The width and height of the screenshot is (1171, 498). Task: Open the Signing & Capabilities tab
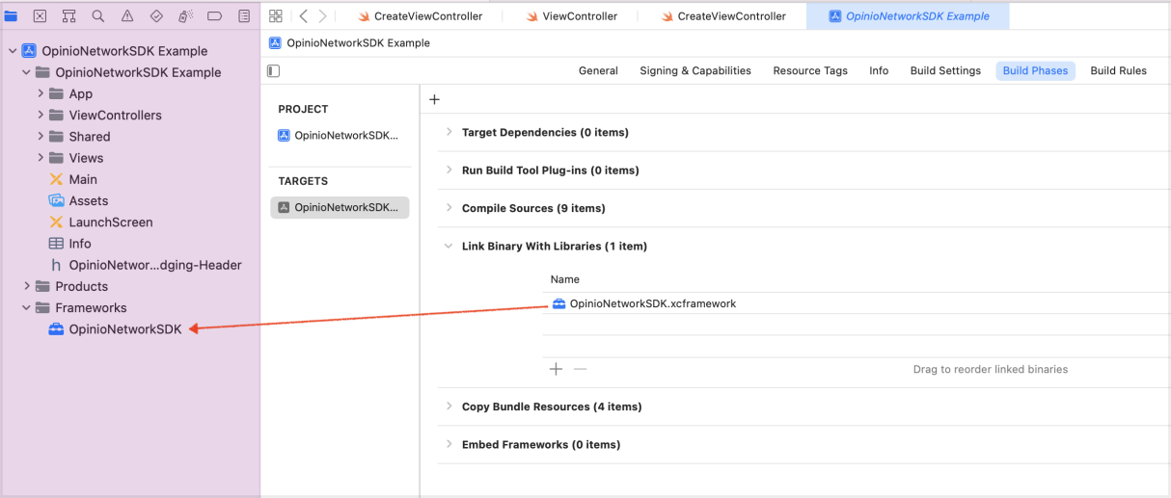click(694, 70)
